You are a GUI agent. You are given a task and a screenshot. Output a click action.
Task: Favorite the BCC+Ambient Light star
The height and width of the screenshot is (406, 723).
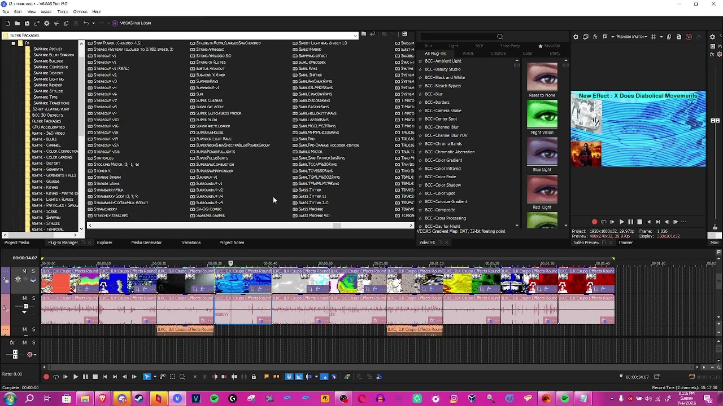(x=420, y=61)
